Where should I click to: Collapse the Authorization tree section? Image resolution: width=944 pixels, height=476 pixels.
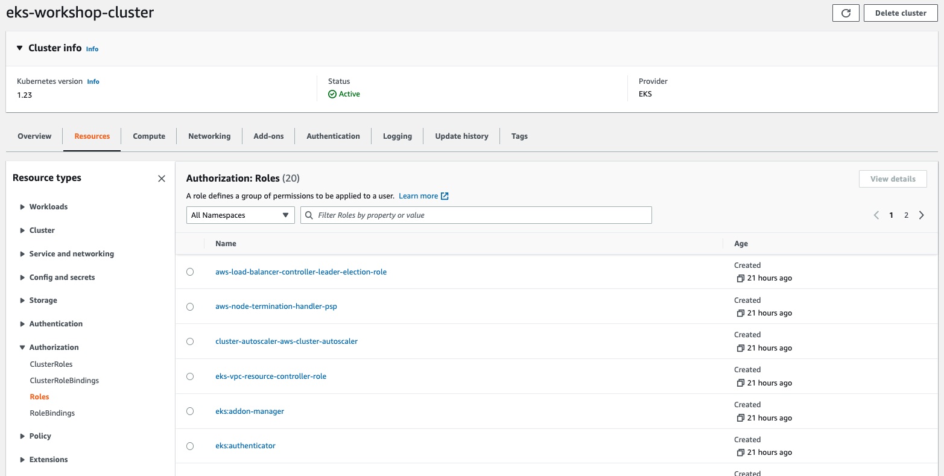coord(23,347)
